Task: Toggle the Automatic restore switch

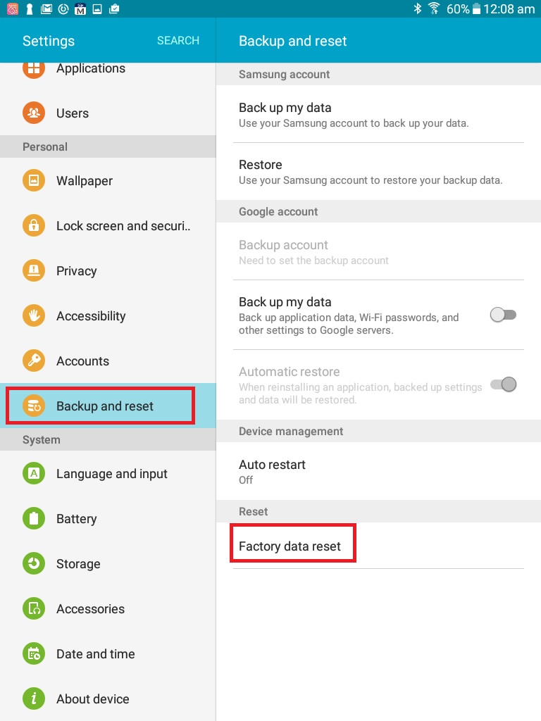Action: tap(503, 384)
